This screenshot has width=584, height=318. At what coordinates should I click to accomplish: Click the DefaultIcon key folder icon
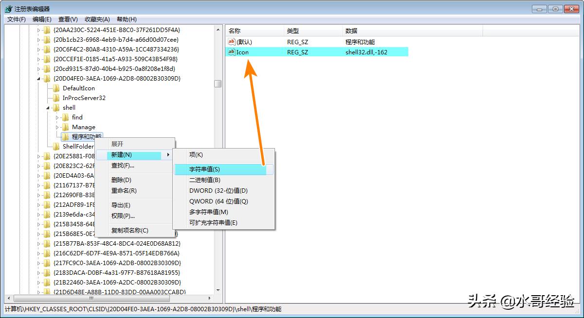click(56, 88)
